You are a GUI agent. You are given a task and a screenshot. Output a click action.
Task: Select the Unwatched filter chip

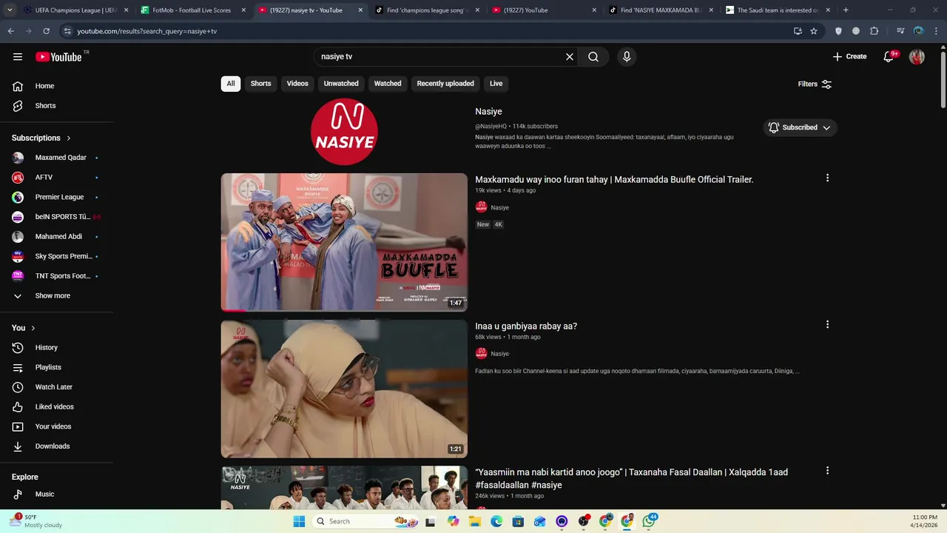pos(341,84)
